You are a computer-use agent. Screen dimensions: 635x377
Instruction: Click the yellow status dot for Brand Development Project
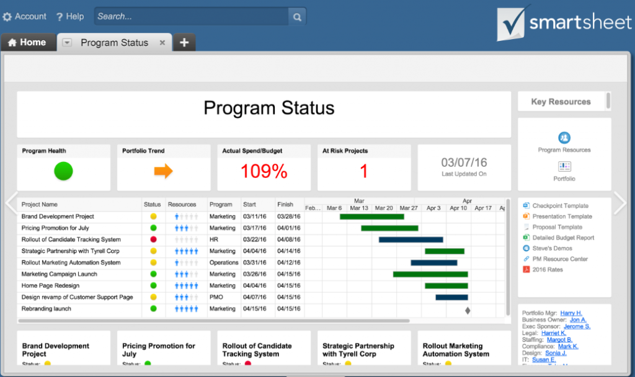(x=153, y=216)
